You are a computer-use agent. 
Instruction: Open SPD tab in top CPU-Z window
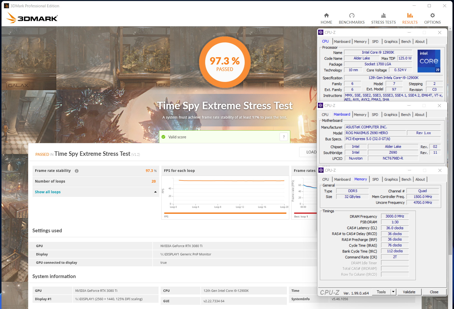[x=375, y=42]
